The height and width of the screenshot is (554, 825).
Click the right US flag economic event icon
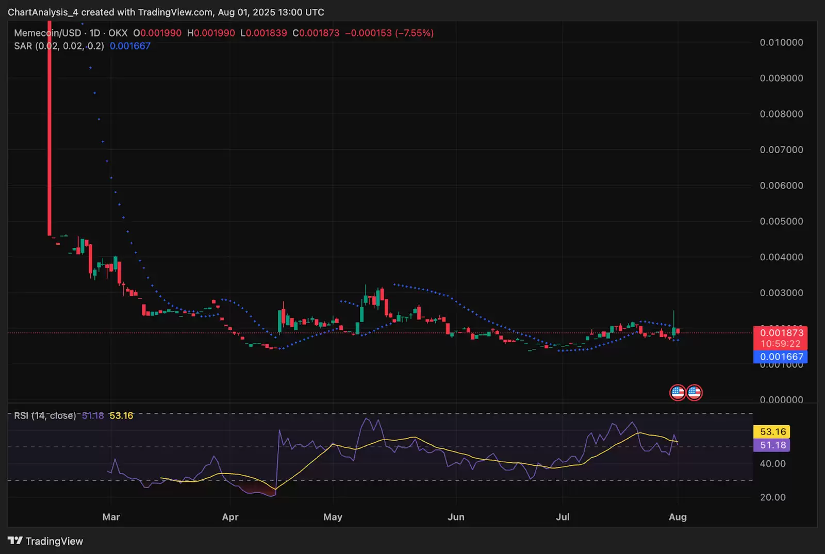[x=695, y=392]
